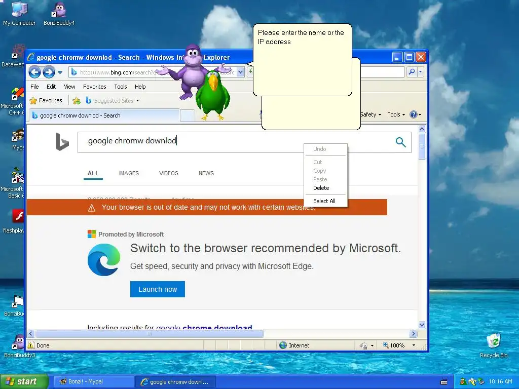Screen dimensions: 519x389
Task: Click the vertical scrollbar down arrow
Action: tap(422, 325)
